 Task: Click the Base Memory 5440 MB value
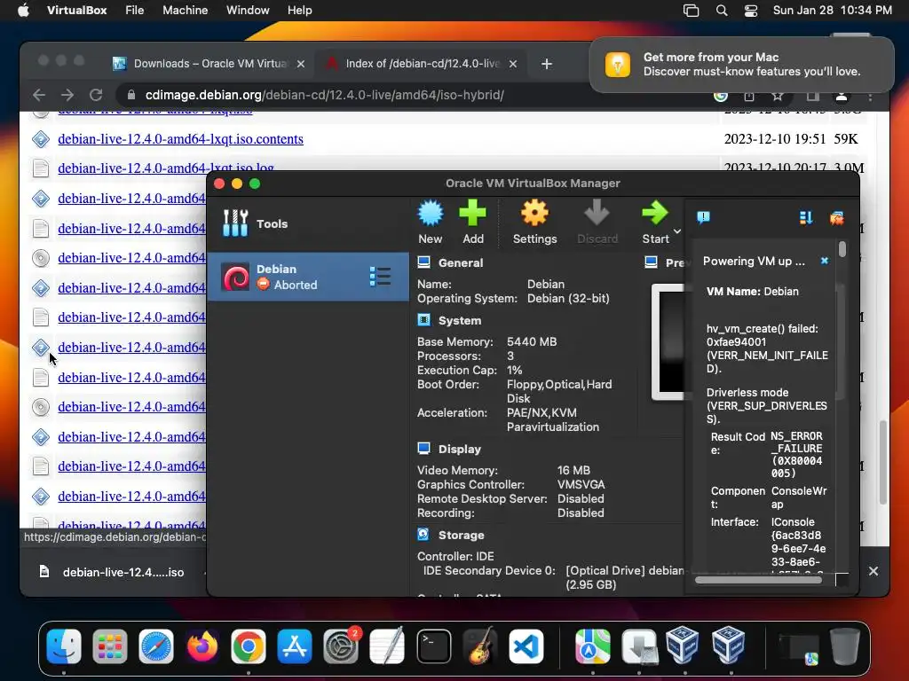532,341
